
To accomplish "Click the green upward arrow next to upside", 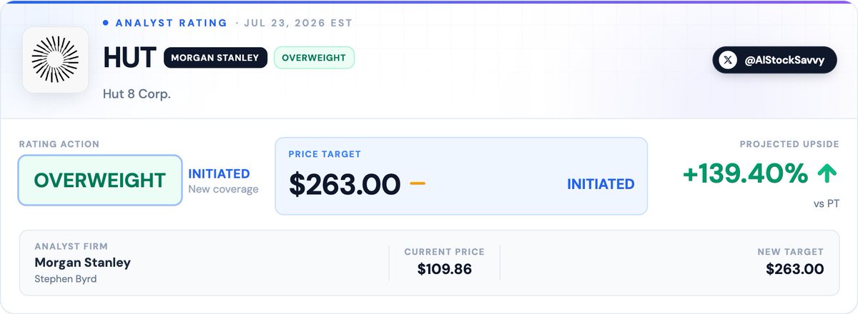I will pyautogui.click(x=829, y=173).
